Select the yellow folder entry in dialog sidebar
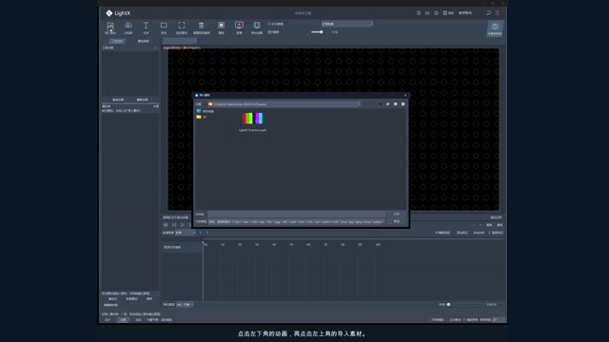Screen dimensions: 609x342 coord(201,117)
